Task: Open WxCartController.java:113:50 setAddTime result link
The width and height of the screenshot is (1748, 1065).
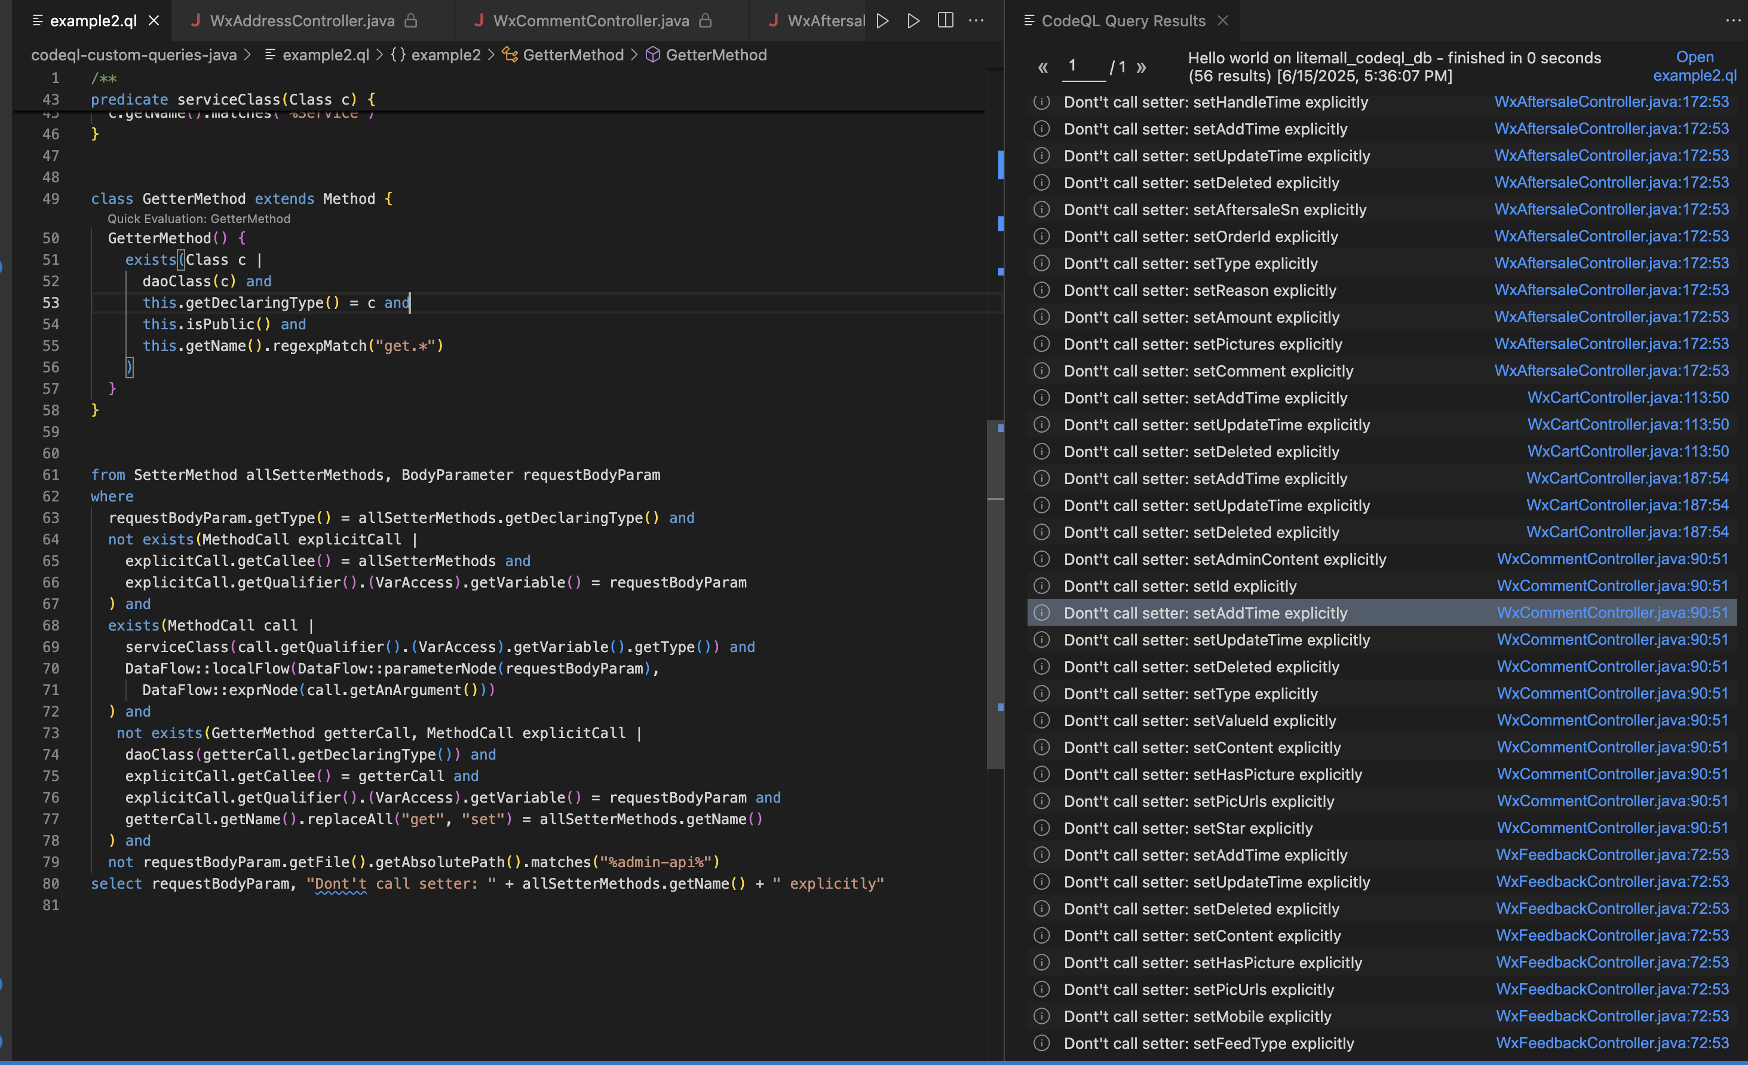Action: [1627, 397]
